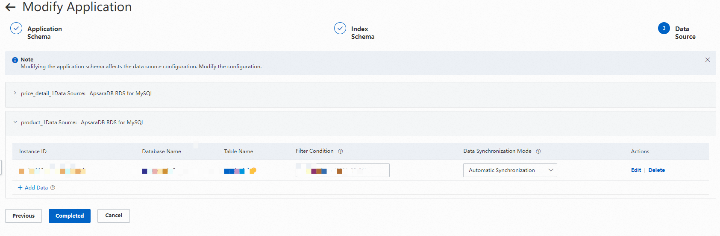Select the Data Source step label
720x236 pixels.
click(x=685, y=32)
